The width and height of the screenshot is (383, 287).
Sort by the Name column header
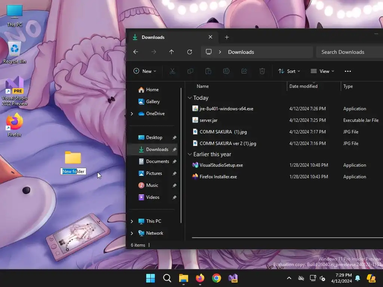point(203,86)
